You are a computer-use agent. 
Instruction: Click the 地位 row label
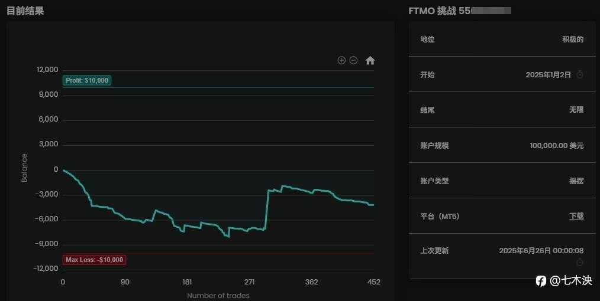427,39
